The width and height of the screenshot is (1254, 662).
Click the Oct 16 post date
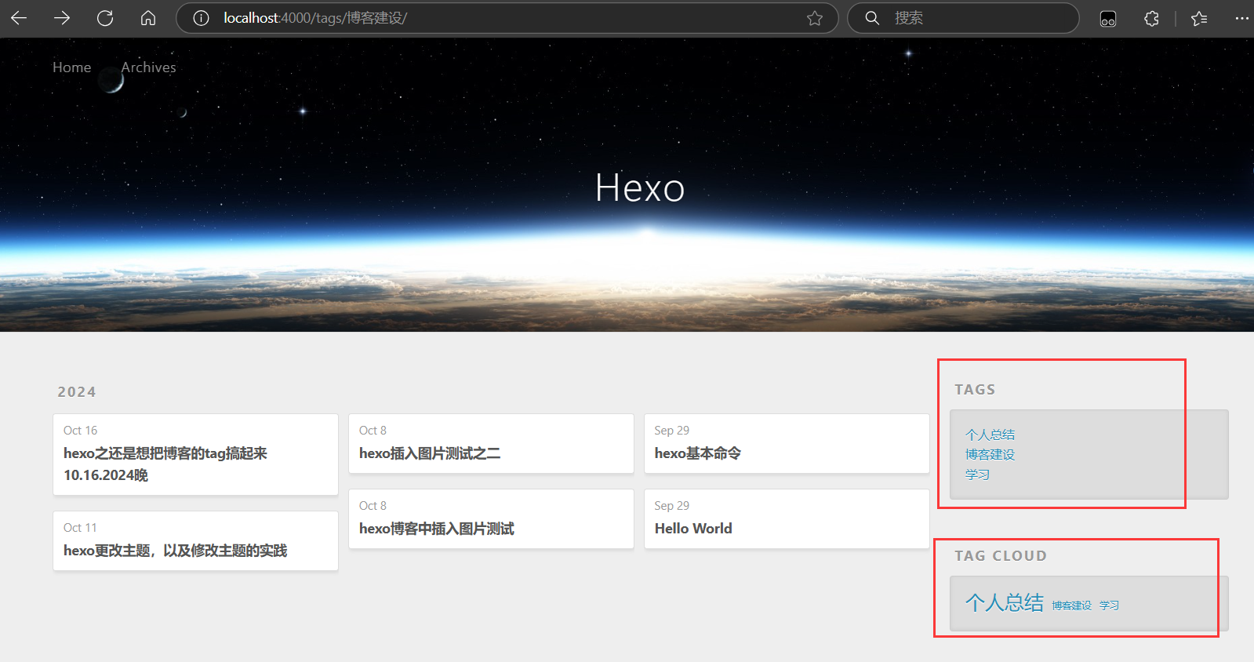point(81,431)
